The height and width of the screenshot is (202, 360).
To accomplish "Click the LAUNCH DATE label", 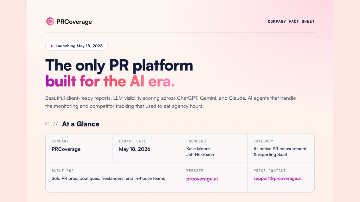I will tap(133, 141).
